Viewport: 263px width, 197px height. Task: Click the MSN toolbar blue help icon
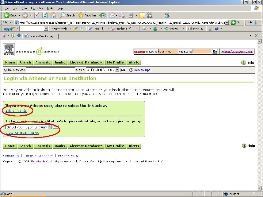pos(217,29)
